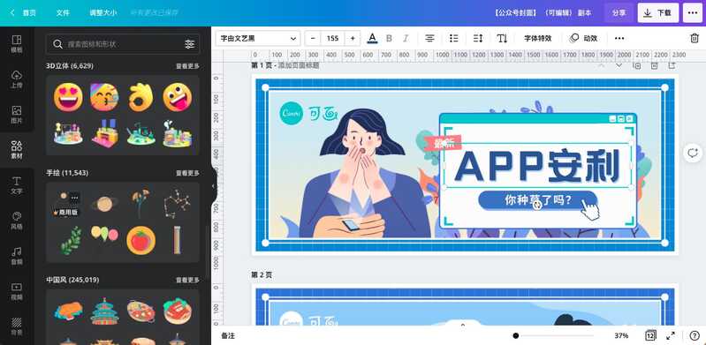The width and height of the screenshot is (706, 345).
Task: Click the text color A icon
Action: click(372, 38)
